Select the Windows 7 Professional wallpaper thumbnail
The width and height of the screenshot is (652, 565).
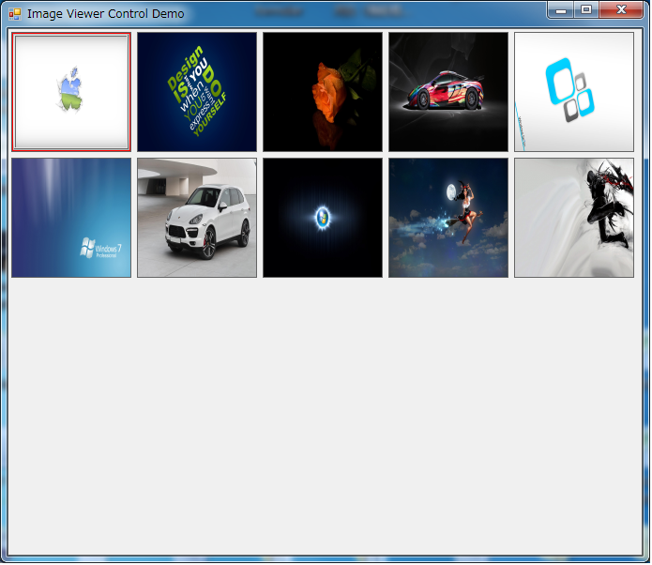71,218
